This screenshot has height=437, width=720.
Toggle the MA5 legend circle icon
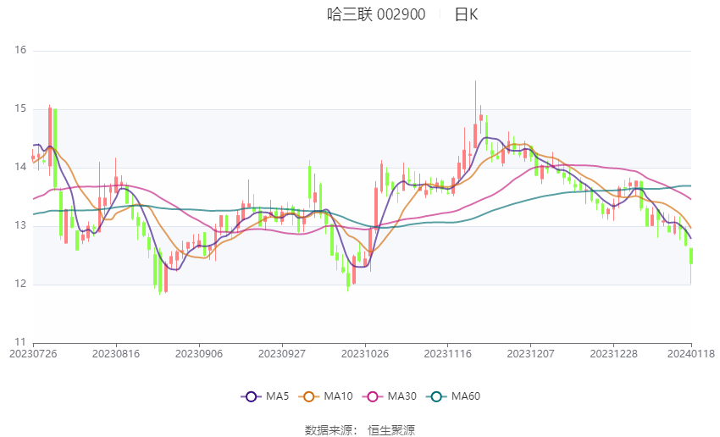coord(252,396)
